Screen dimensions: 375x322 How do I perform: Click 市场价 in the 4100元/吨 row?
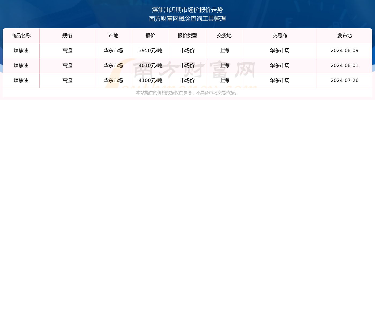(187, 81)
